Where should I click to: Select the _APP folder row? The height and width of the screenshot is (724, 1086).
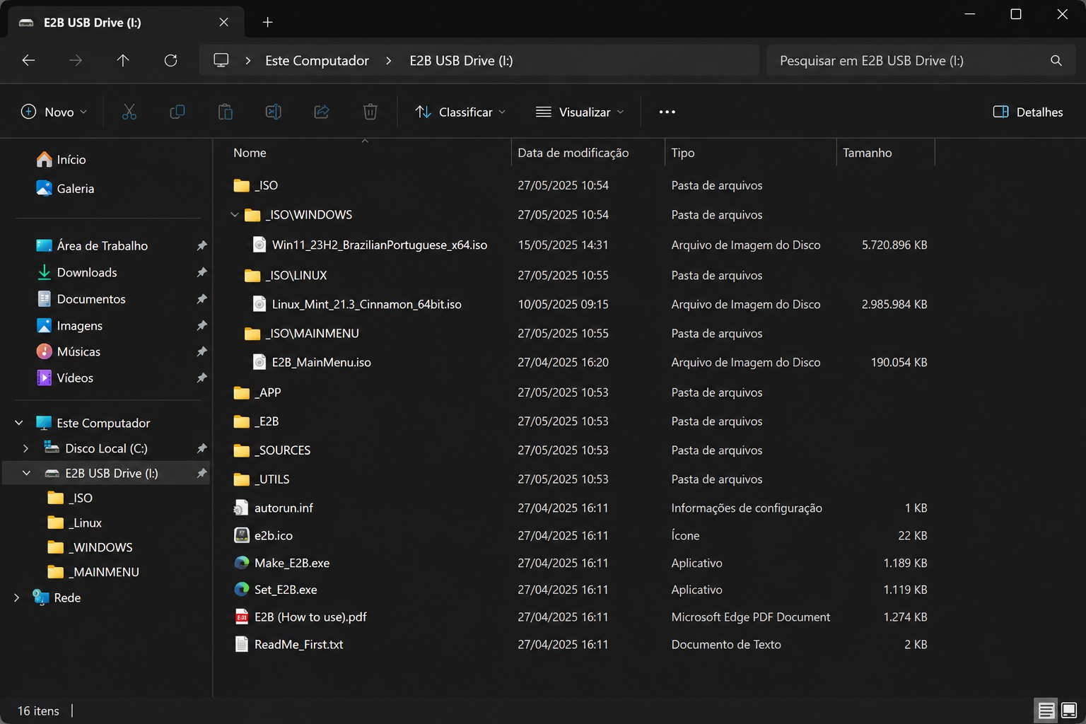(x=580, y=392)
